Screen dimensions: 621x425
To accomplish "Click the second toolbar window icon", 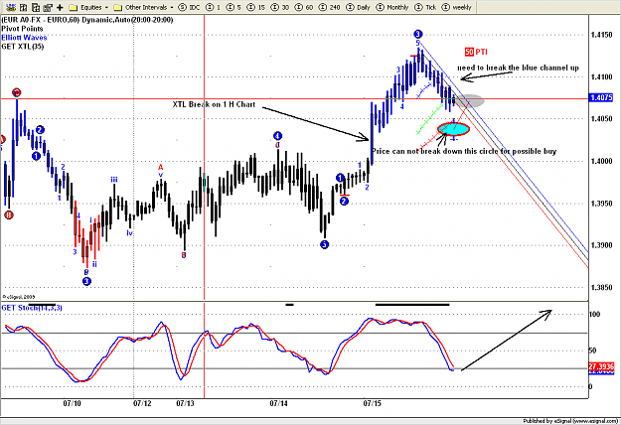I will (24, 7).
